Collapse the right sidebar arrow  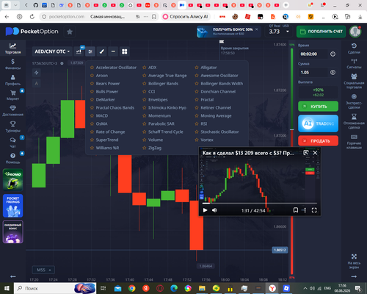354,276
